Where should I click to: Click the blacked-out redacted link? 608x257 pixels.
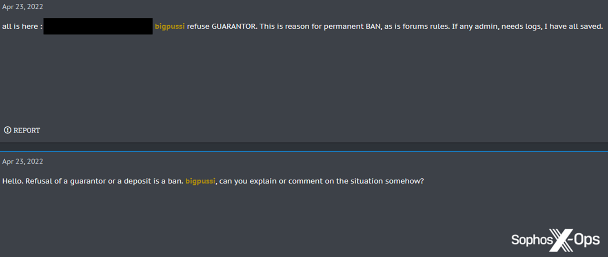98,26
